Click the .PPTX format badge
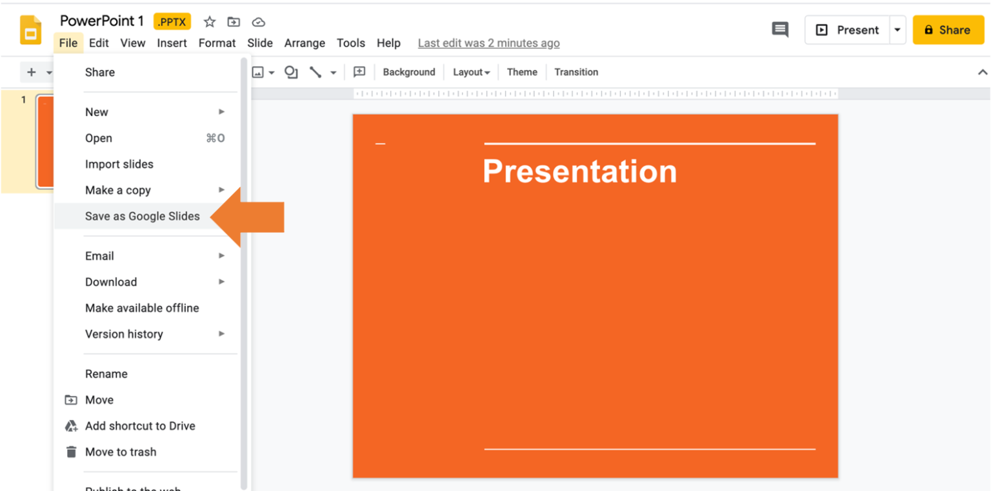The height and width of the screenshot is (491, 991). 172,21
